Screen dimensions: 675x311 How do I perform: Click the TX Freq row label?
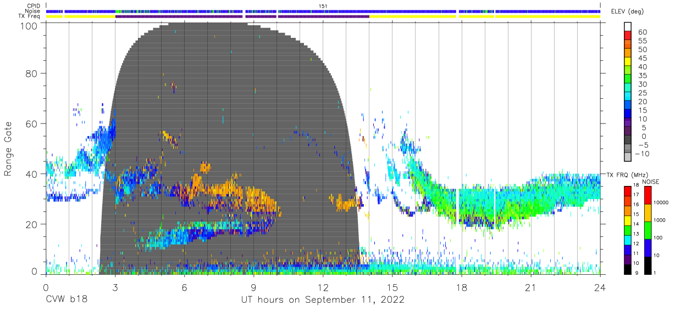click(29, 16)
